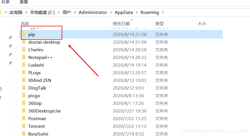The width and height of the screenshot is (250, 136).
Task: Click the date 2020/7/22 15:25
Action: [130, 119]
